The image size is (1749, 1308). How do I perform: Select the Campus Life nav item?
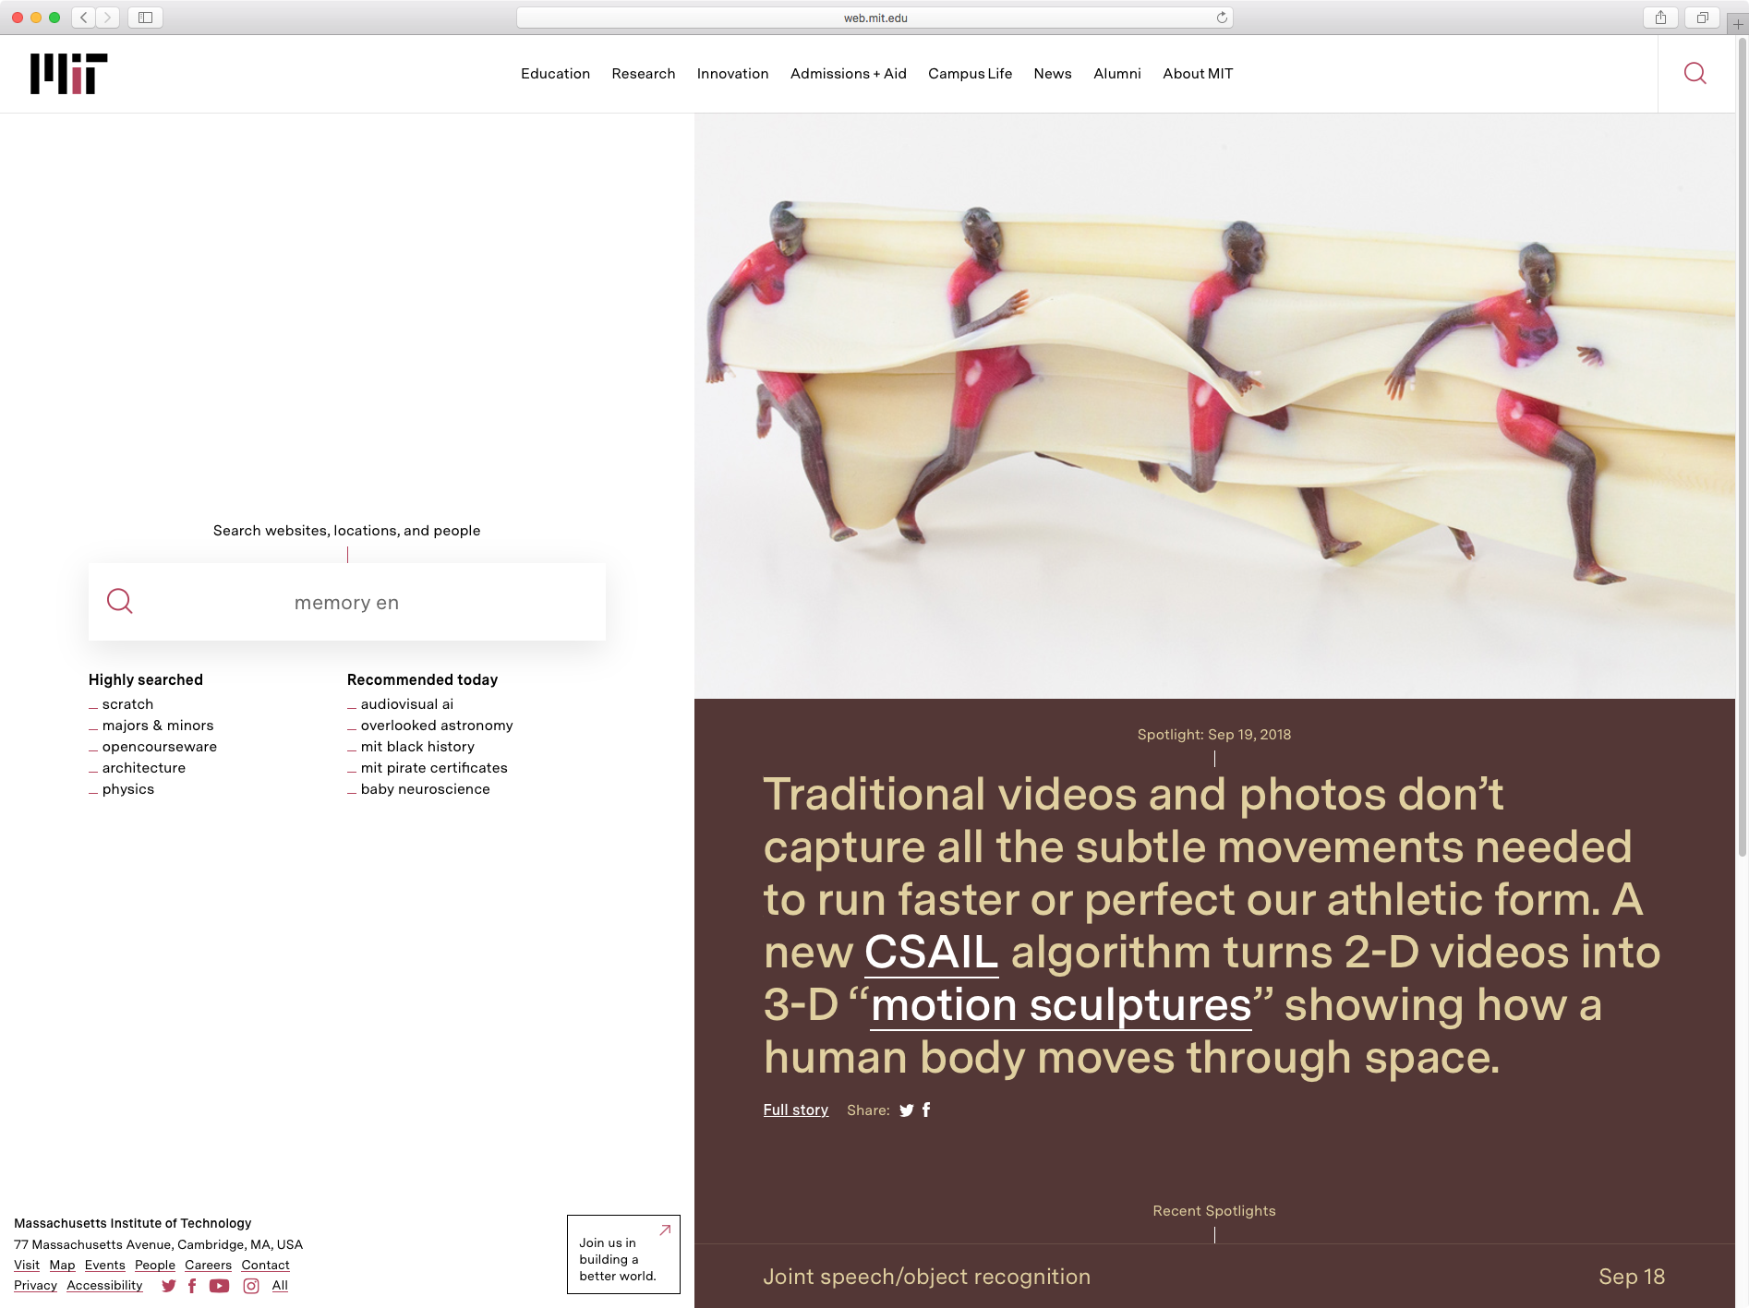(x=970, y=74)
